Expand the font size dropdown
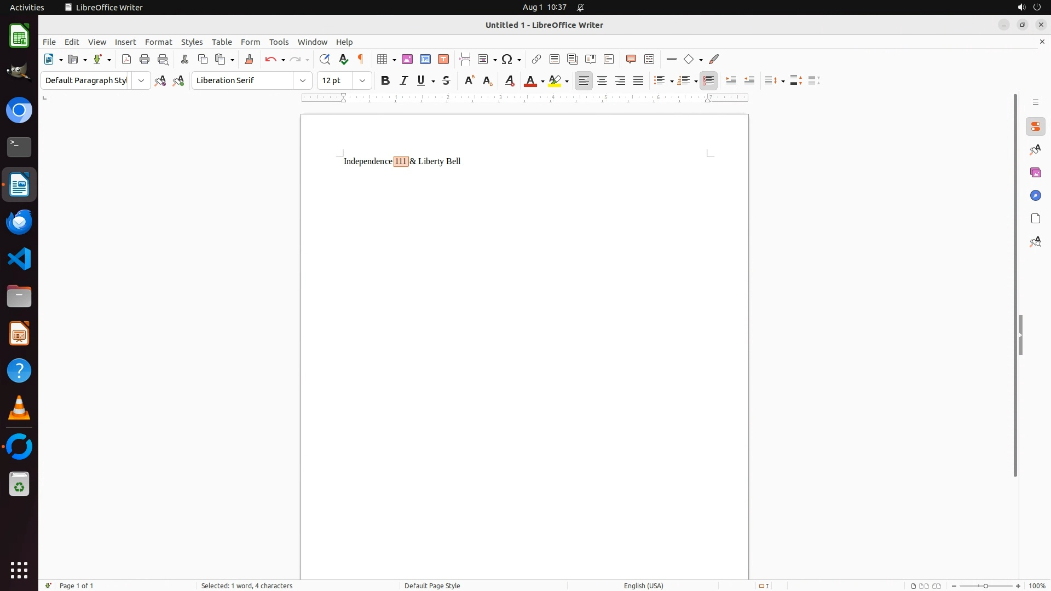 click(x=362, y=81)
